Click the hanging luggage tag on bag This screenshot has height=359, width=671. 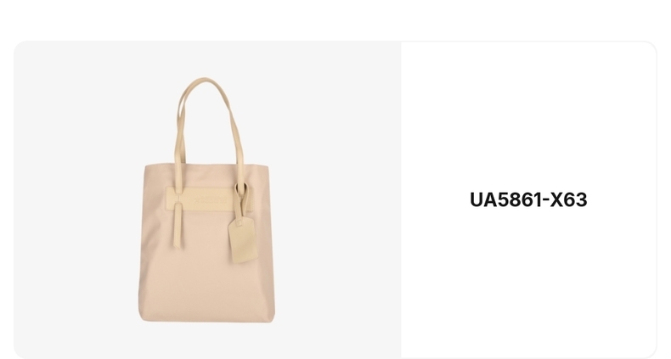coord(243,240)
